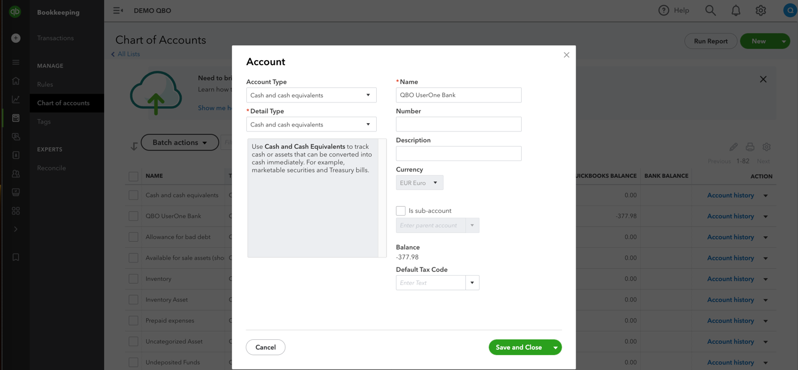Click the print icon above table
Viewport: 798px width, 370px height.
750,147
